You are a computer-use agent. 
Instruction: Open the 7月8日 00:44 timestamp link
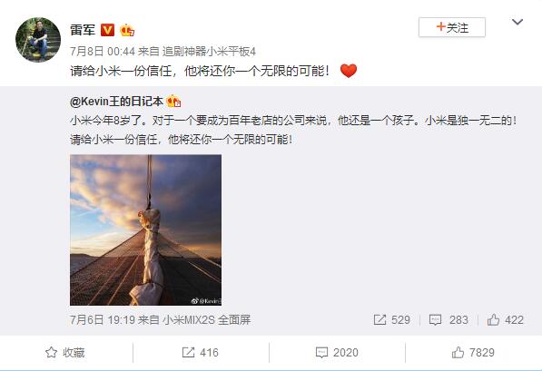click(x=103, y=52)
